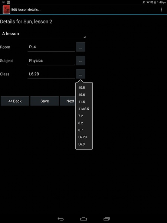This screenshot has height=223, width=167.
Task: Tap the Wi-Fi status icon
Action: (x=148, y=2)
